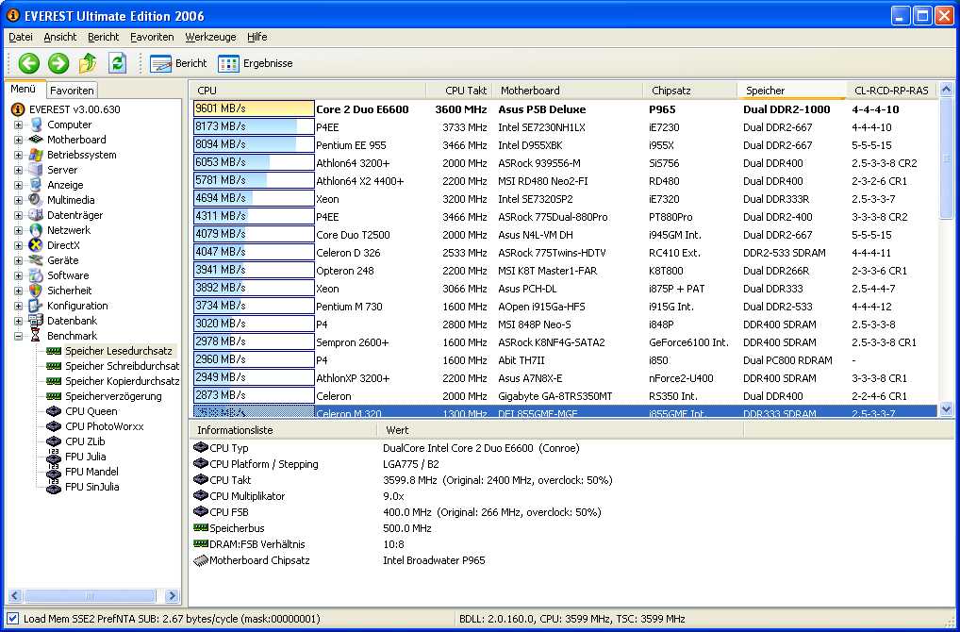Open the Werkzeuge menu
960x632 pixels.
(210, 37)
